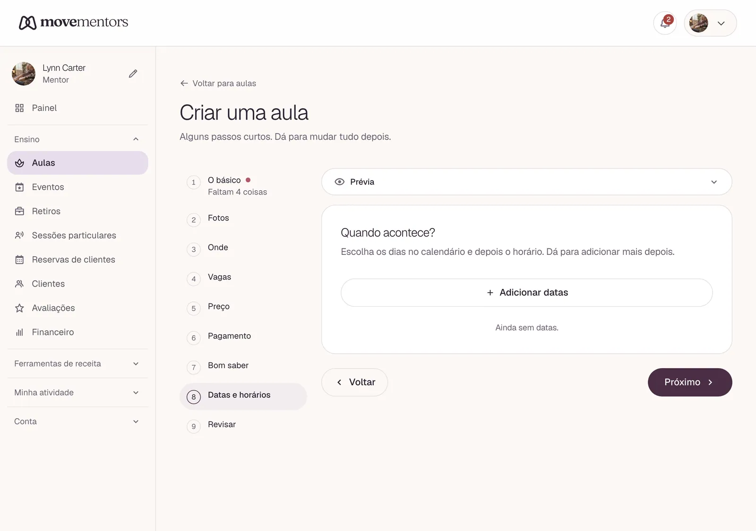
Task: Click the 'Faltam 4 coisas' text
Action: pos(237,192)
